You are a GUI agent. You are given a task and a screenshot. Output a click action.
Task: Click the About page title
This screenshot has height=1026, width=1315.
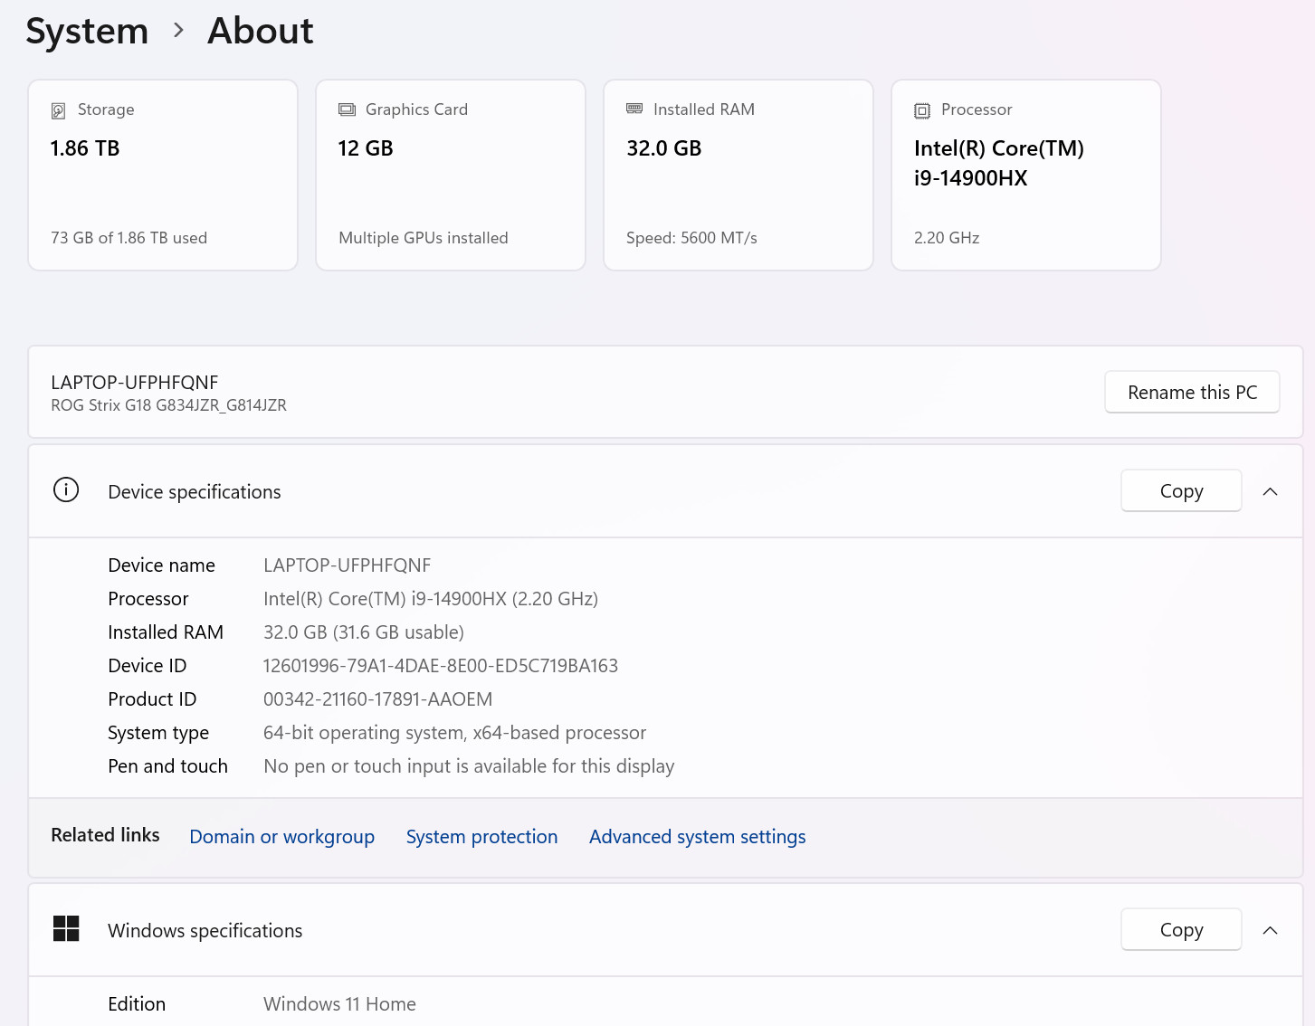point(261,31)
